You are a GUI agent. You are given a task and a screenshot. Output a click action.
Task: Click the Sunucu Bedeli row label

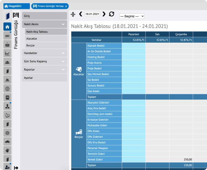tap(104, 85)
